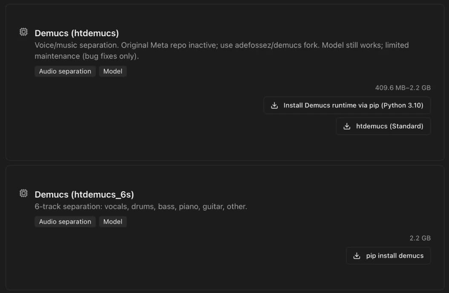The width and height of the screenshot is (449, 293).
Task: Select Model tag under Demucs (htdemucs)
Action: coord(113,71)
